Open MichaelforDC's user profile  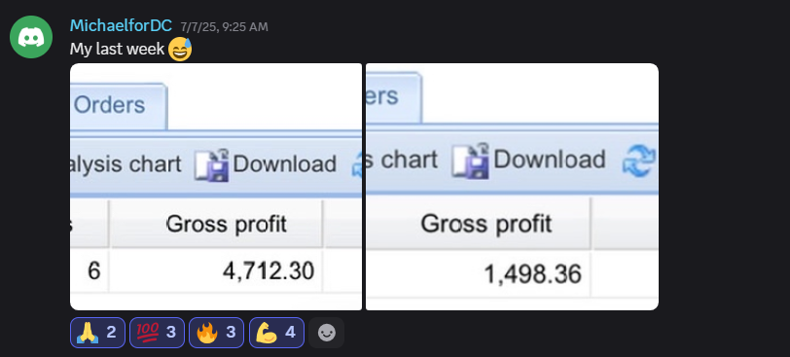click(121, 25)
